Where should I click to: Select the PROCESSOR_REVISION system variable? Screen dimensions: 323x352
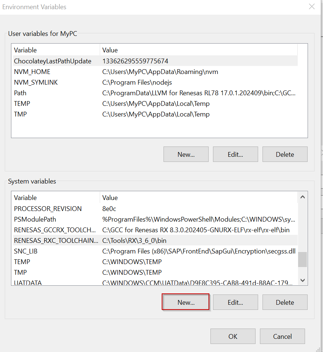[x=48, y=209]
